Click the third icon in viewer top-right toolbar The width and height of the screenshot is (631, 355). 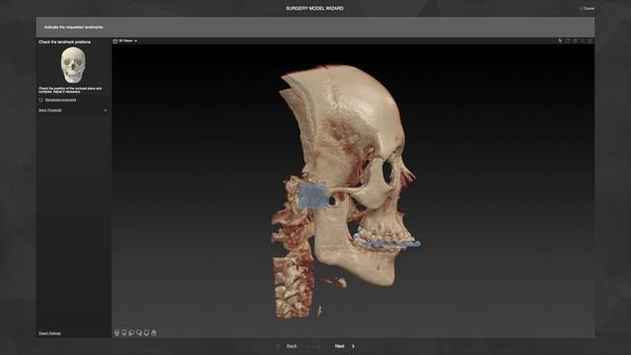click(x=575, y=40)
